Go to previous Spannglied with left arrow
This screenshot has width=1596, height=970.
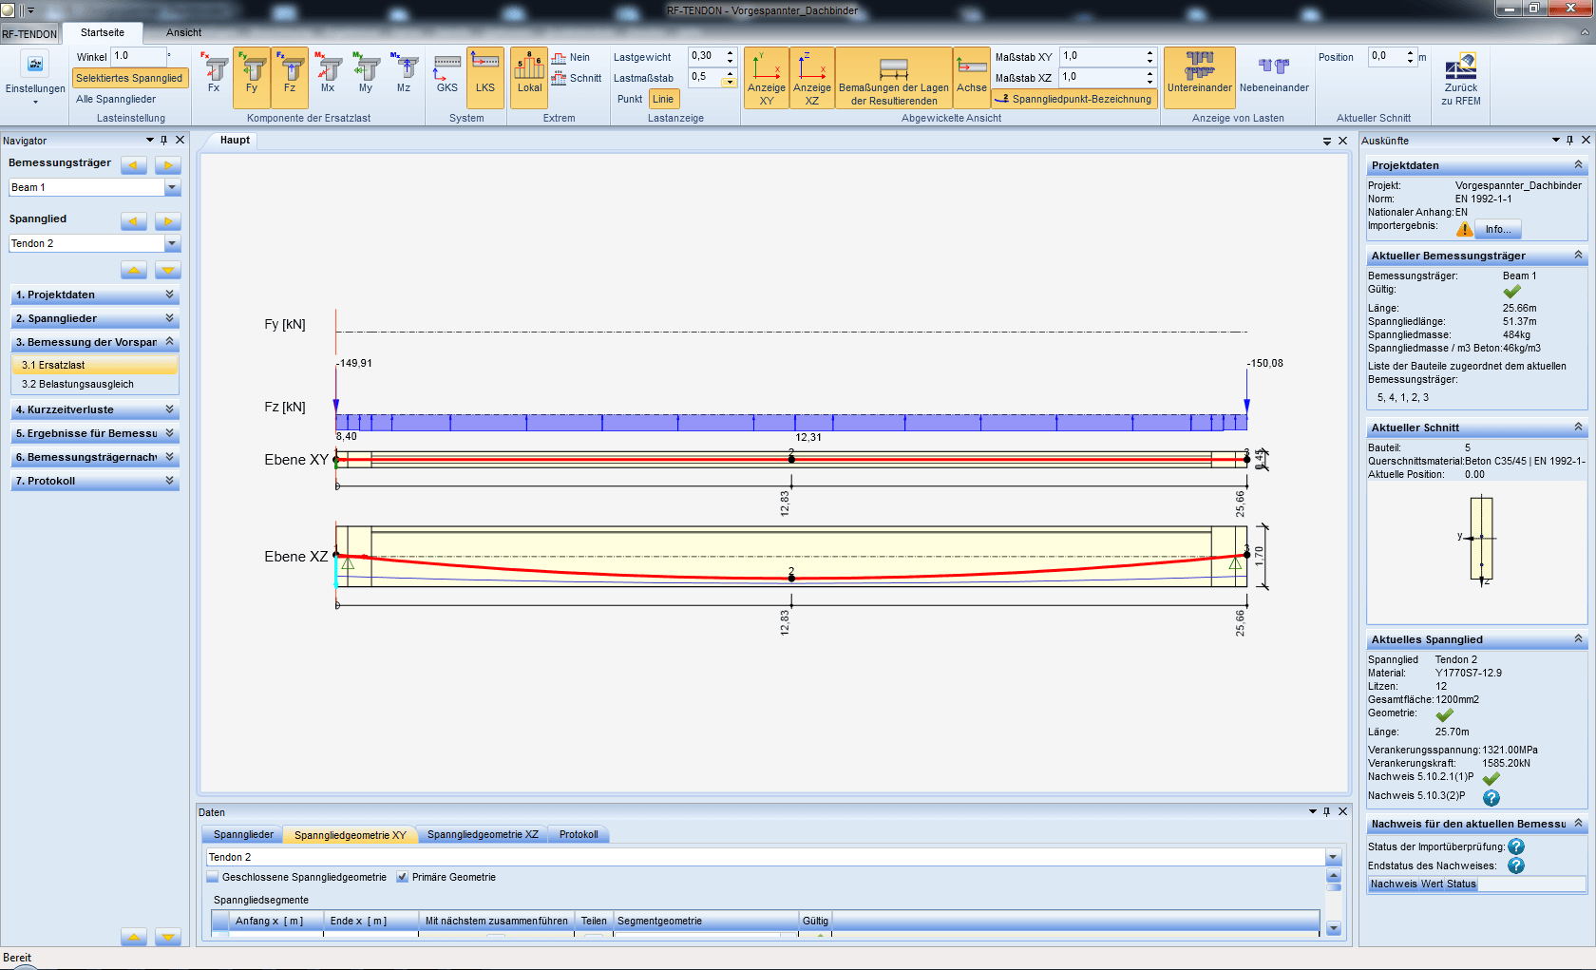[134, 221]
